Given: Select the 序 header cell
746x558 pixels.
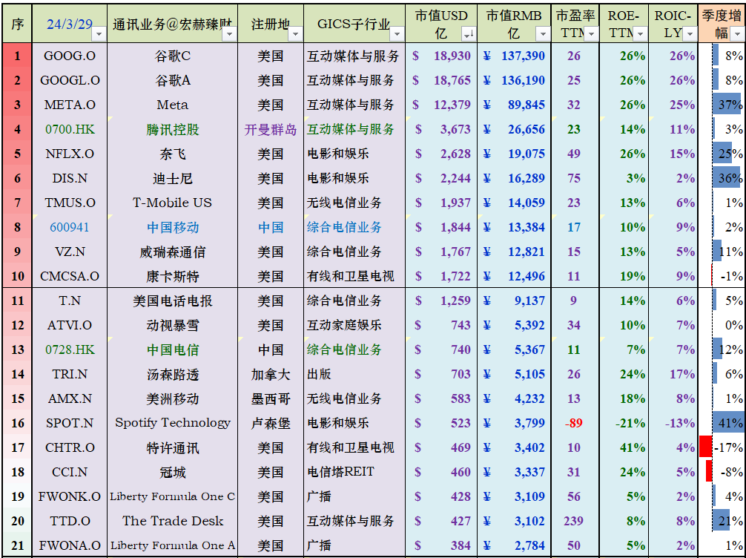Looking at the screenshot, I should pyautogui.click(x=17, y=24).
